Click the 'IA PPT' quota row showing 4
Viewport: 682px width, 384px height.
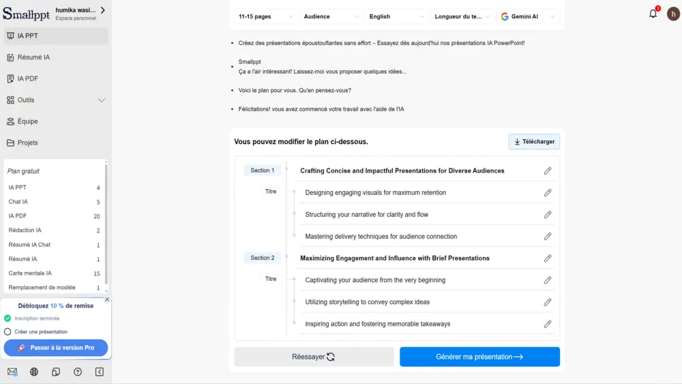(54, 188)
